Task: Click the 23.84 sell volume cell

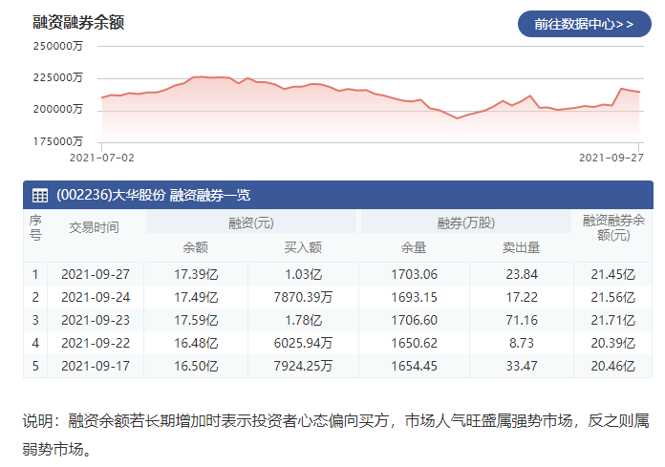Action: [x=522, y=275]
